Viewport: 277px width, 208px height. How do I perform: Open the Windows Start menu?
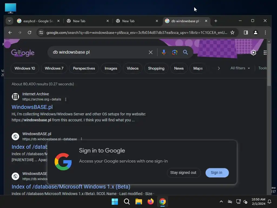[115, 201]
